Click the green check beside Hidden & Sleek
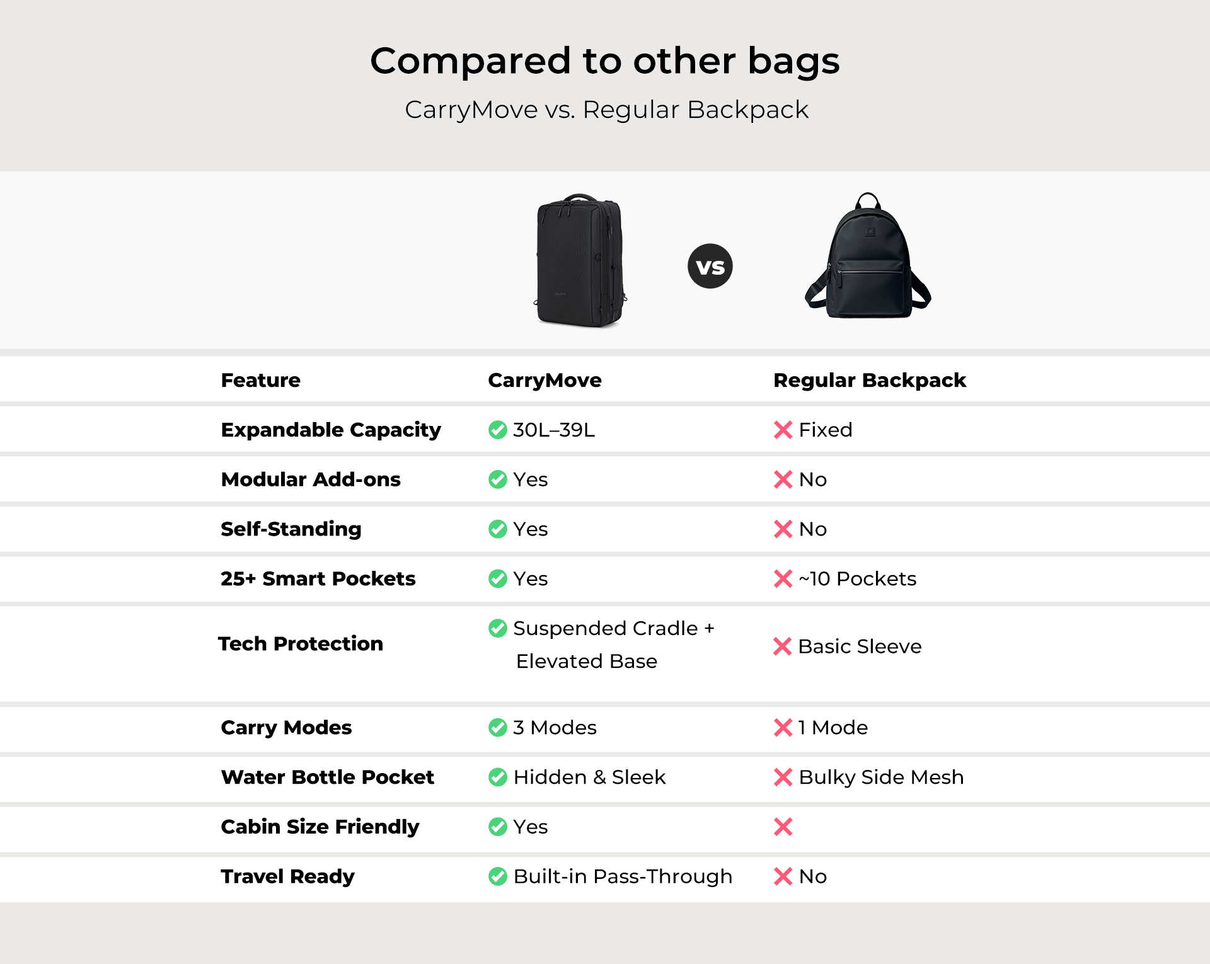Image resolution: width=1210 pixels, height=964 pixels. point(498,777)
